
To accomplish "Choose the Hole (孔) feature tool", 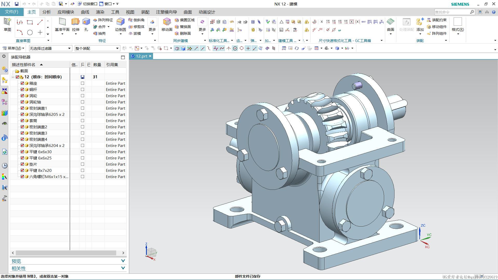I will [86, 25].
